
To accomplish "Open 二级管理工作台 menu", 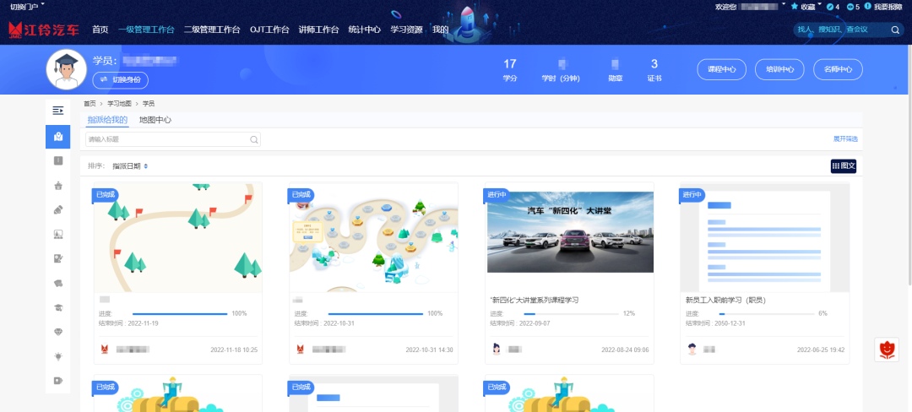I will click(x=212, y=30).
